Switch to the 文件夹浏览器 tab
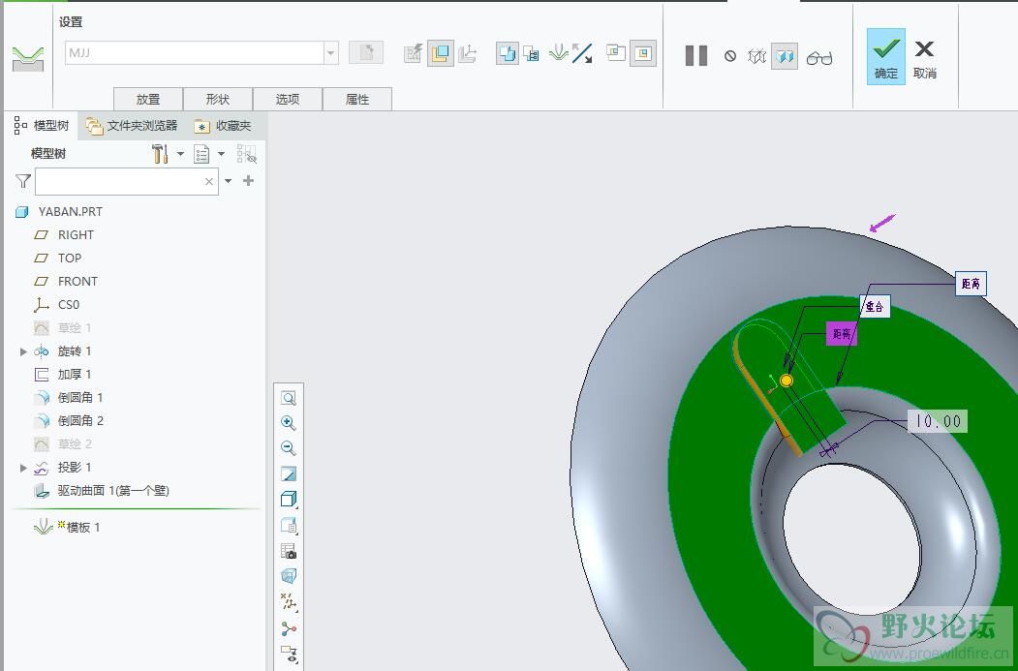 click(133, 125)
